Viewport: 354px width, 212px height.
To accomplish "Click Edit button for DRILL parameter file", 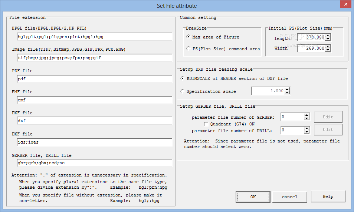I will point(328,129).
